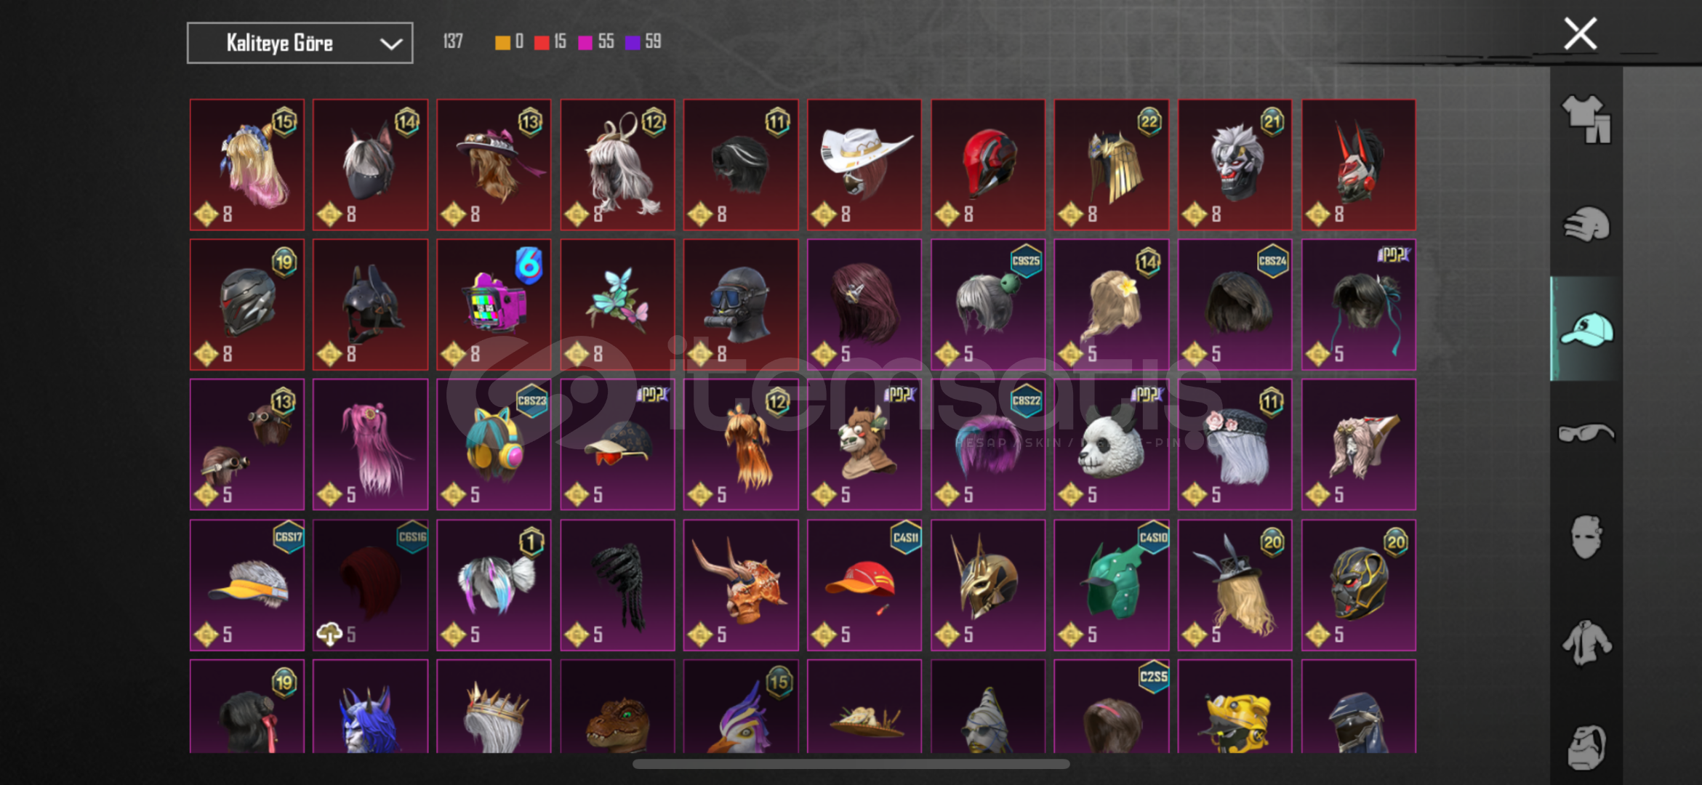The width and height of the screenshot is (1702, 785).
Task: Select the pink TV head item with number 6
Action: (x=494, y=305)
